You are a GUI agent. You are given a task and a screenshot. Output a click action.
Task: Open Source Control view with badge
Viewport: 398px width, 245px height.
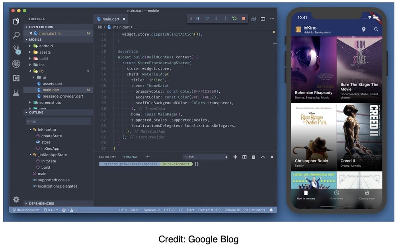pos(16,50)
